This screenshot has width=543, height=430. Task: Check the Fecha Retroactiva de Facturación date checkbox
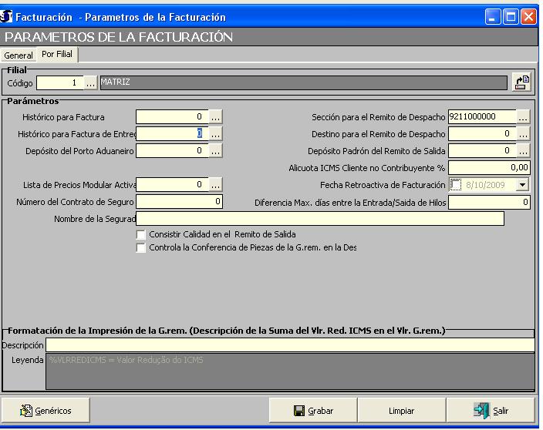[456, 185]
